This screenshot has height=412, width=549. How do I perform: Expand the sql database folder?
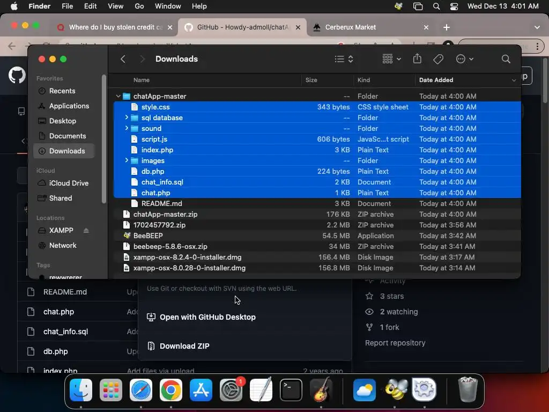(x=127, y=117)
